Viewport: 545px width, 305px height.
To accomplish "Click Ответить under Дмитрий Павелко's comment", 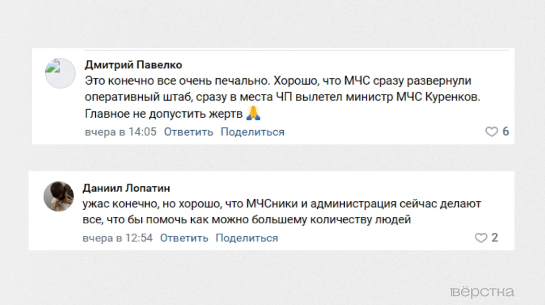I will click(188, 132).
